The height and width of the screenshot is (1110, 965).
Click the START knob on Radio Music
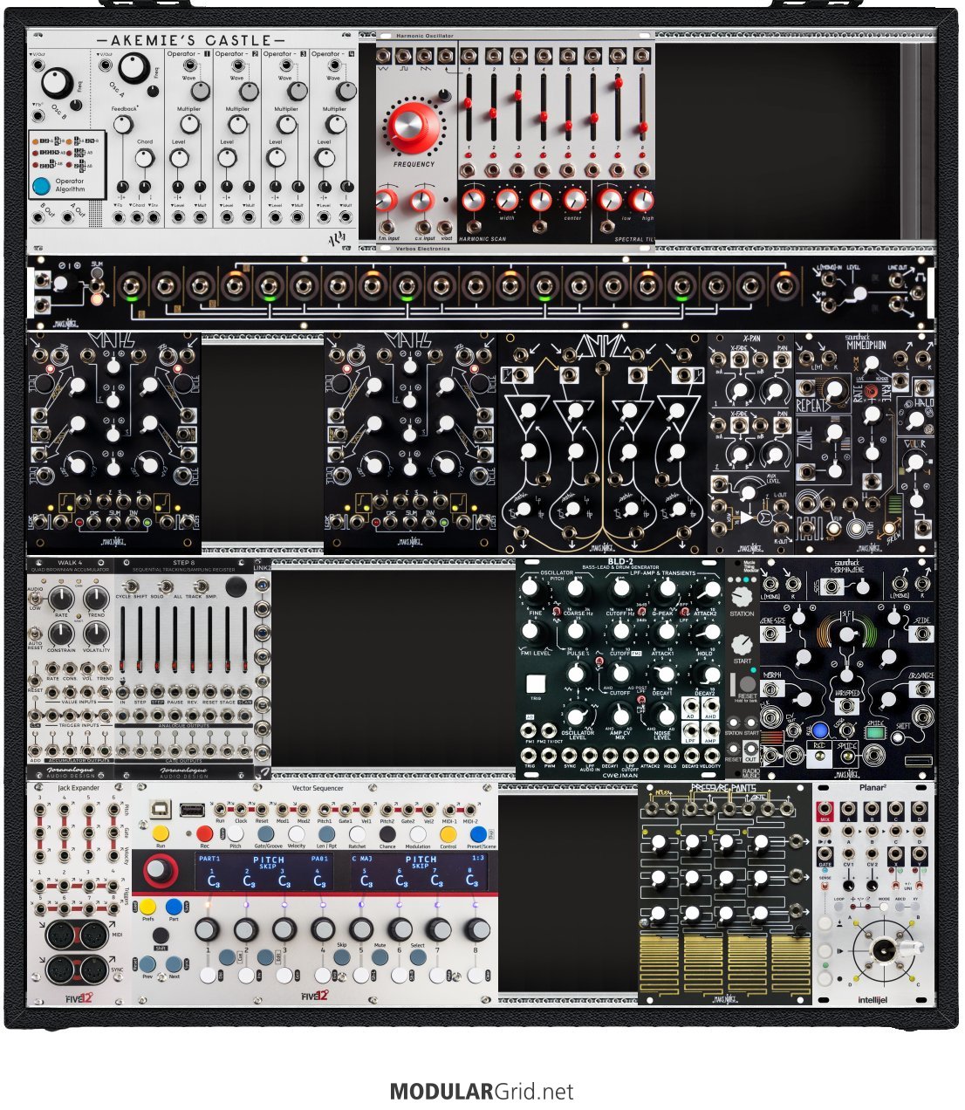pos(742,645)
